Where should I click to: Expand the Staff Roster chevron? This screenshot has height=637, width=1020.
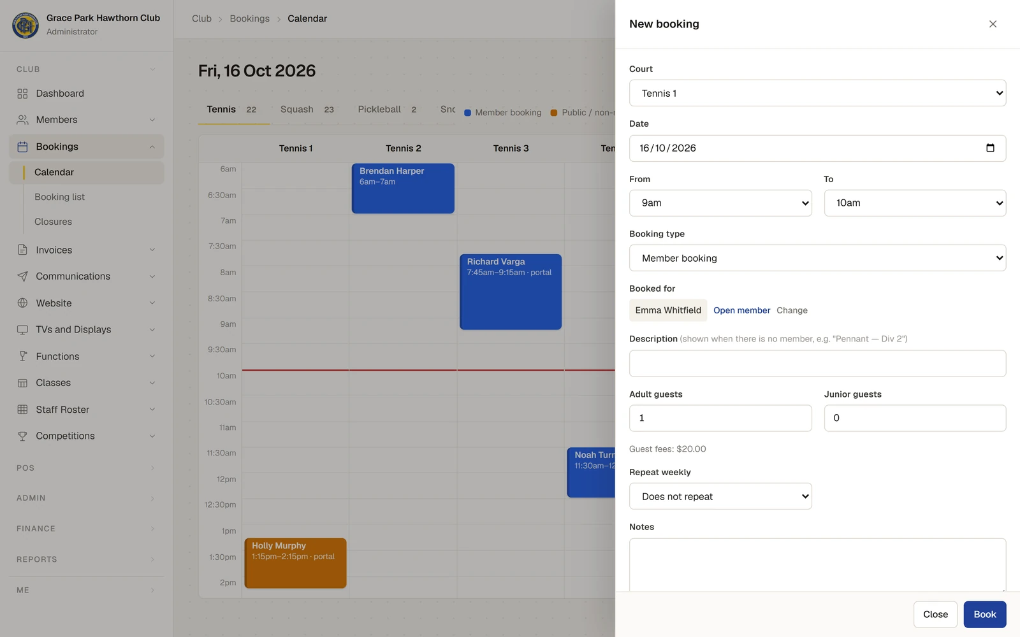152,410
